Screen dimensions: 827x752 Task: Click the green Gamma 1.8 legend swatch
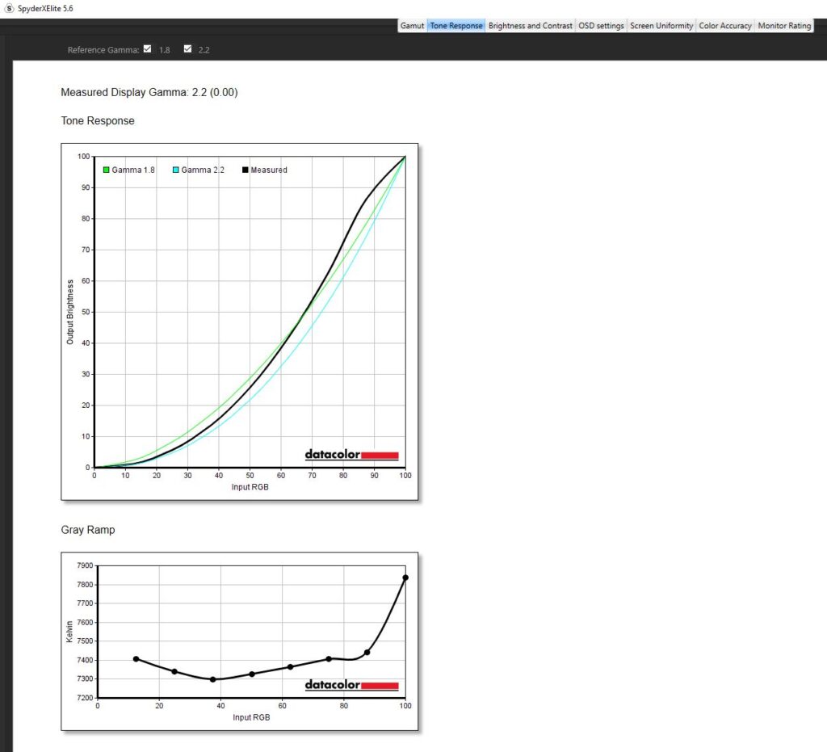[106, 170]
